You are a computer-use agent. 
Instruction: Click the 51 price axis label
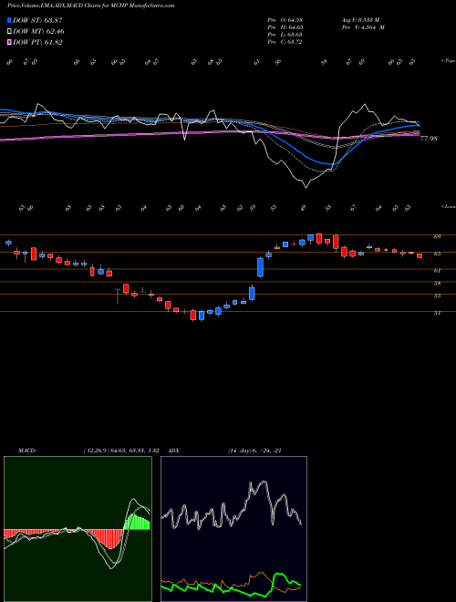[437, 313]
